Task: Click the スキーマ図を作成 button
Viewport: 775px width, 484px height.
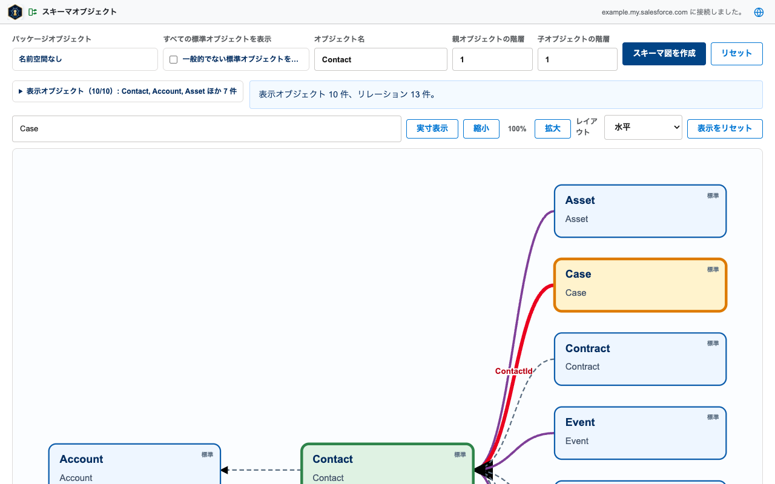Action: [x=664, y=53]
